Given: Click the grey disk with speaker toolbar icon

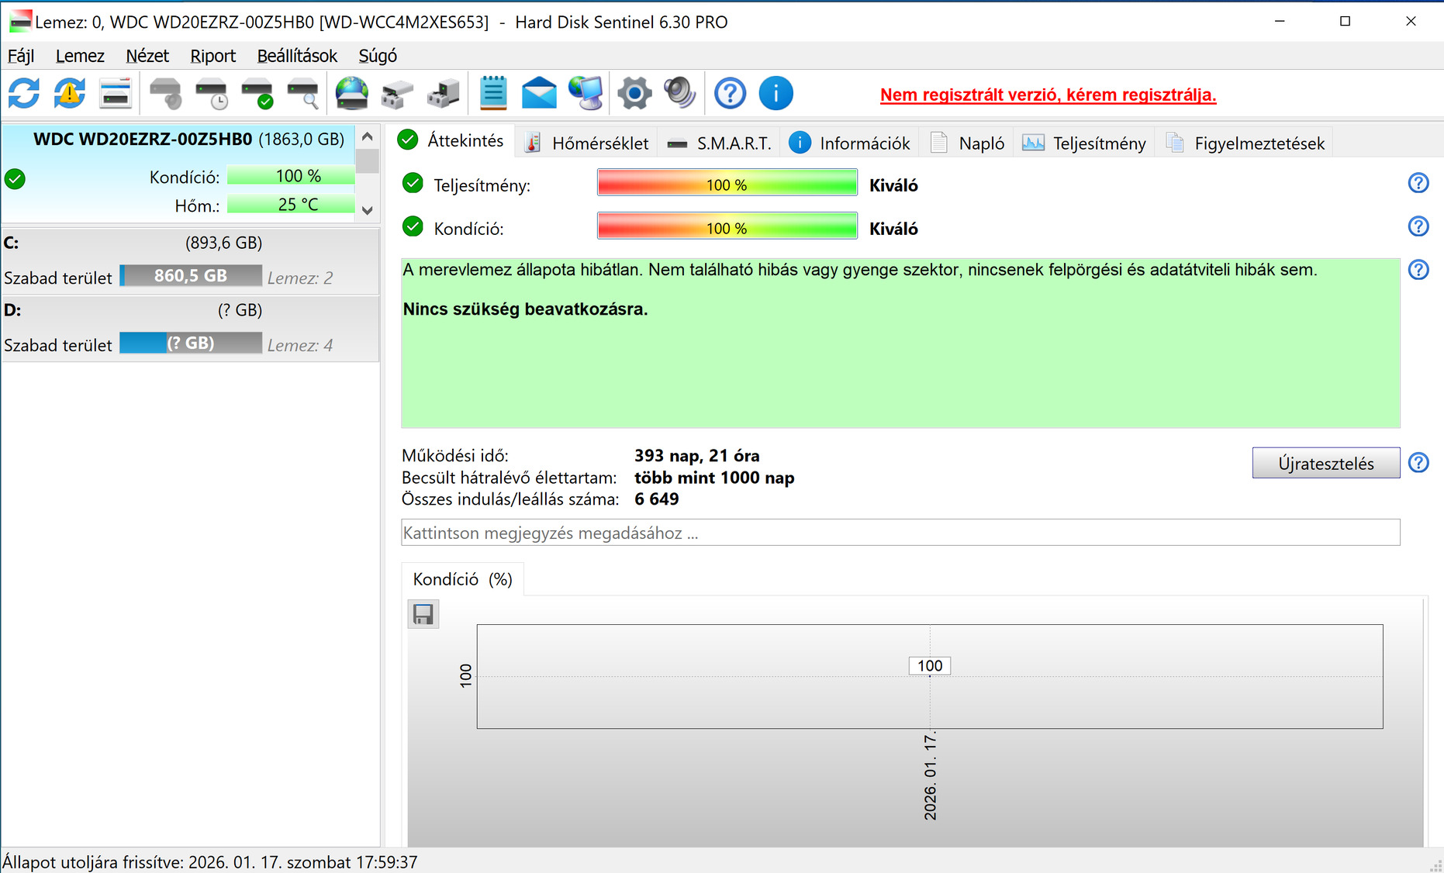Looking at the screenshot, I should 165,94.
